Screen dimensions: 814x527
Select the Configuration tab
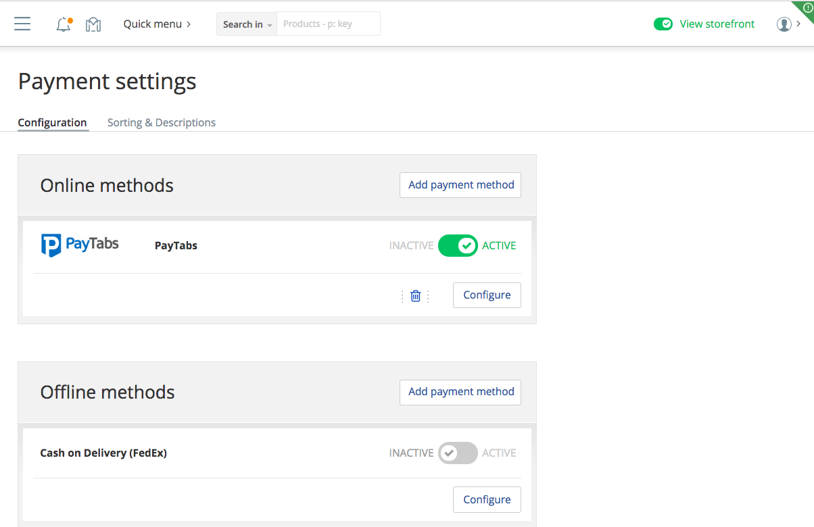[x=52, y=122]
